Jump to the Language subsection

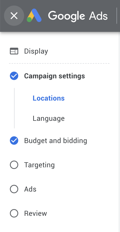tap(48, 118)
